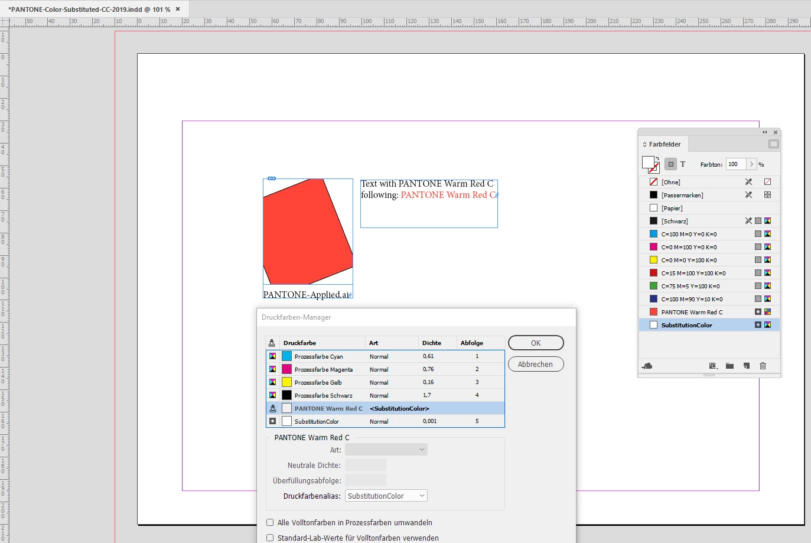Image resolution: width=811 pixels, height=543 pixels.
Task: Open the Druckfarbenalias dropdown
Action: [386, 496]
